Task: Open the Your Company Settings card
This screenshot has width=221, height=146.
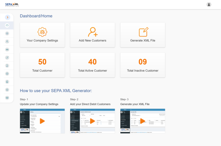Action: tap(42, 35)
